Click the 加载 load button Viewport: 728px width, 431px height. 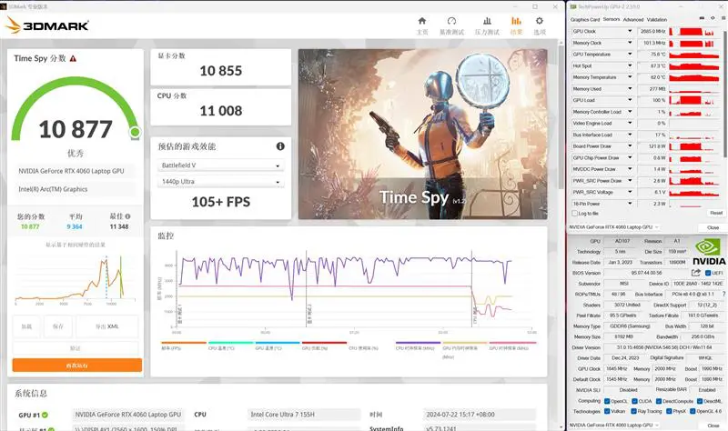click(x=26, y=326)
